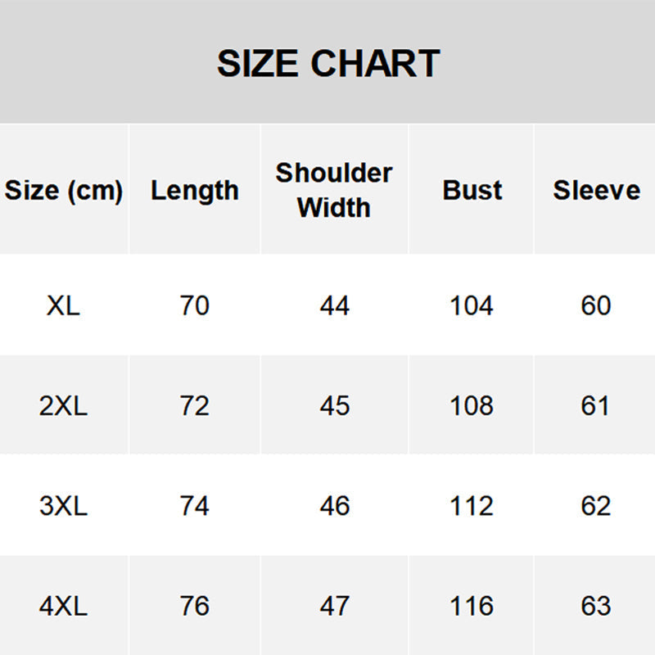Click the XL size row label
This screenshot has width=655, height=655.
64,305
